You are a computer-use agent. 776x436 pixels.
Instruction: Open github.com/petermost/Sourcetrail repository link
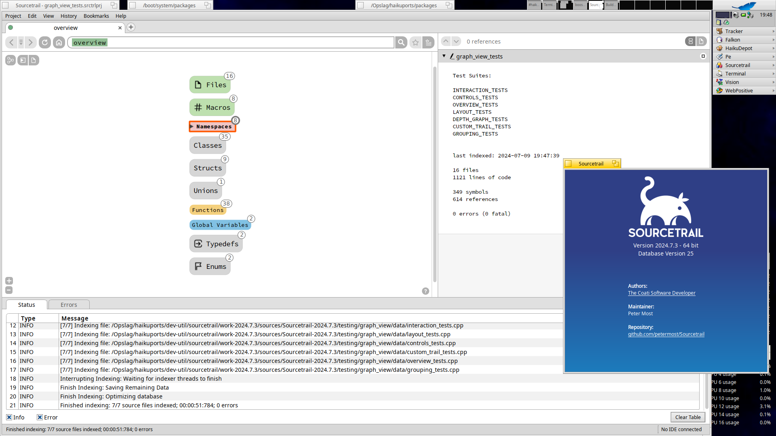click(666, 334)
